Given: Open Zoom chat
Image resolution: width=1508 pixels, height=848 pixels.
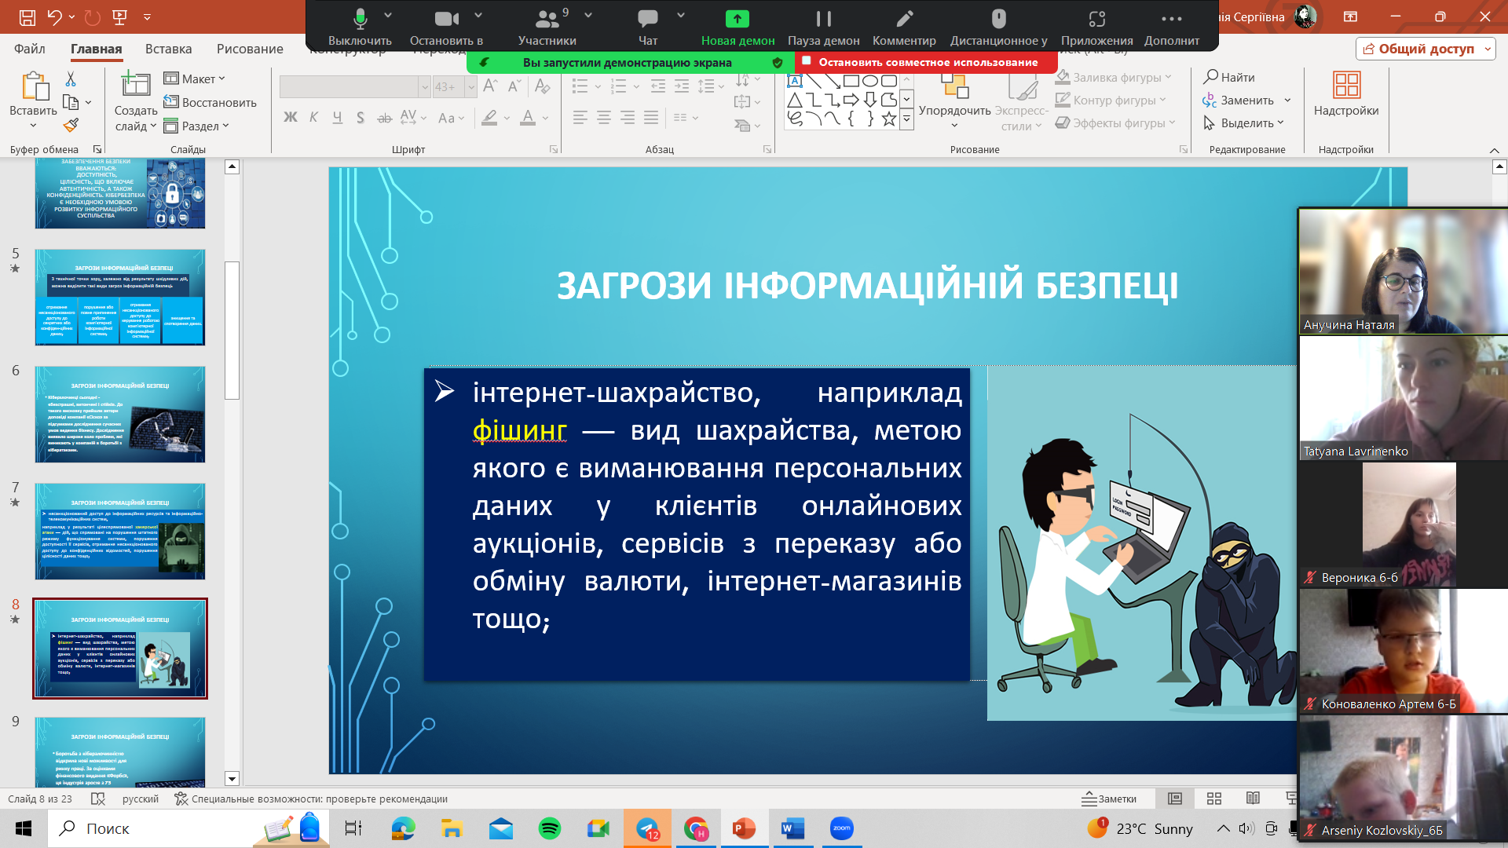Looking at the screenshot, I should (648, 26).
